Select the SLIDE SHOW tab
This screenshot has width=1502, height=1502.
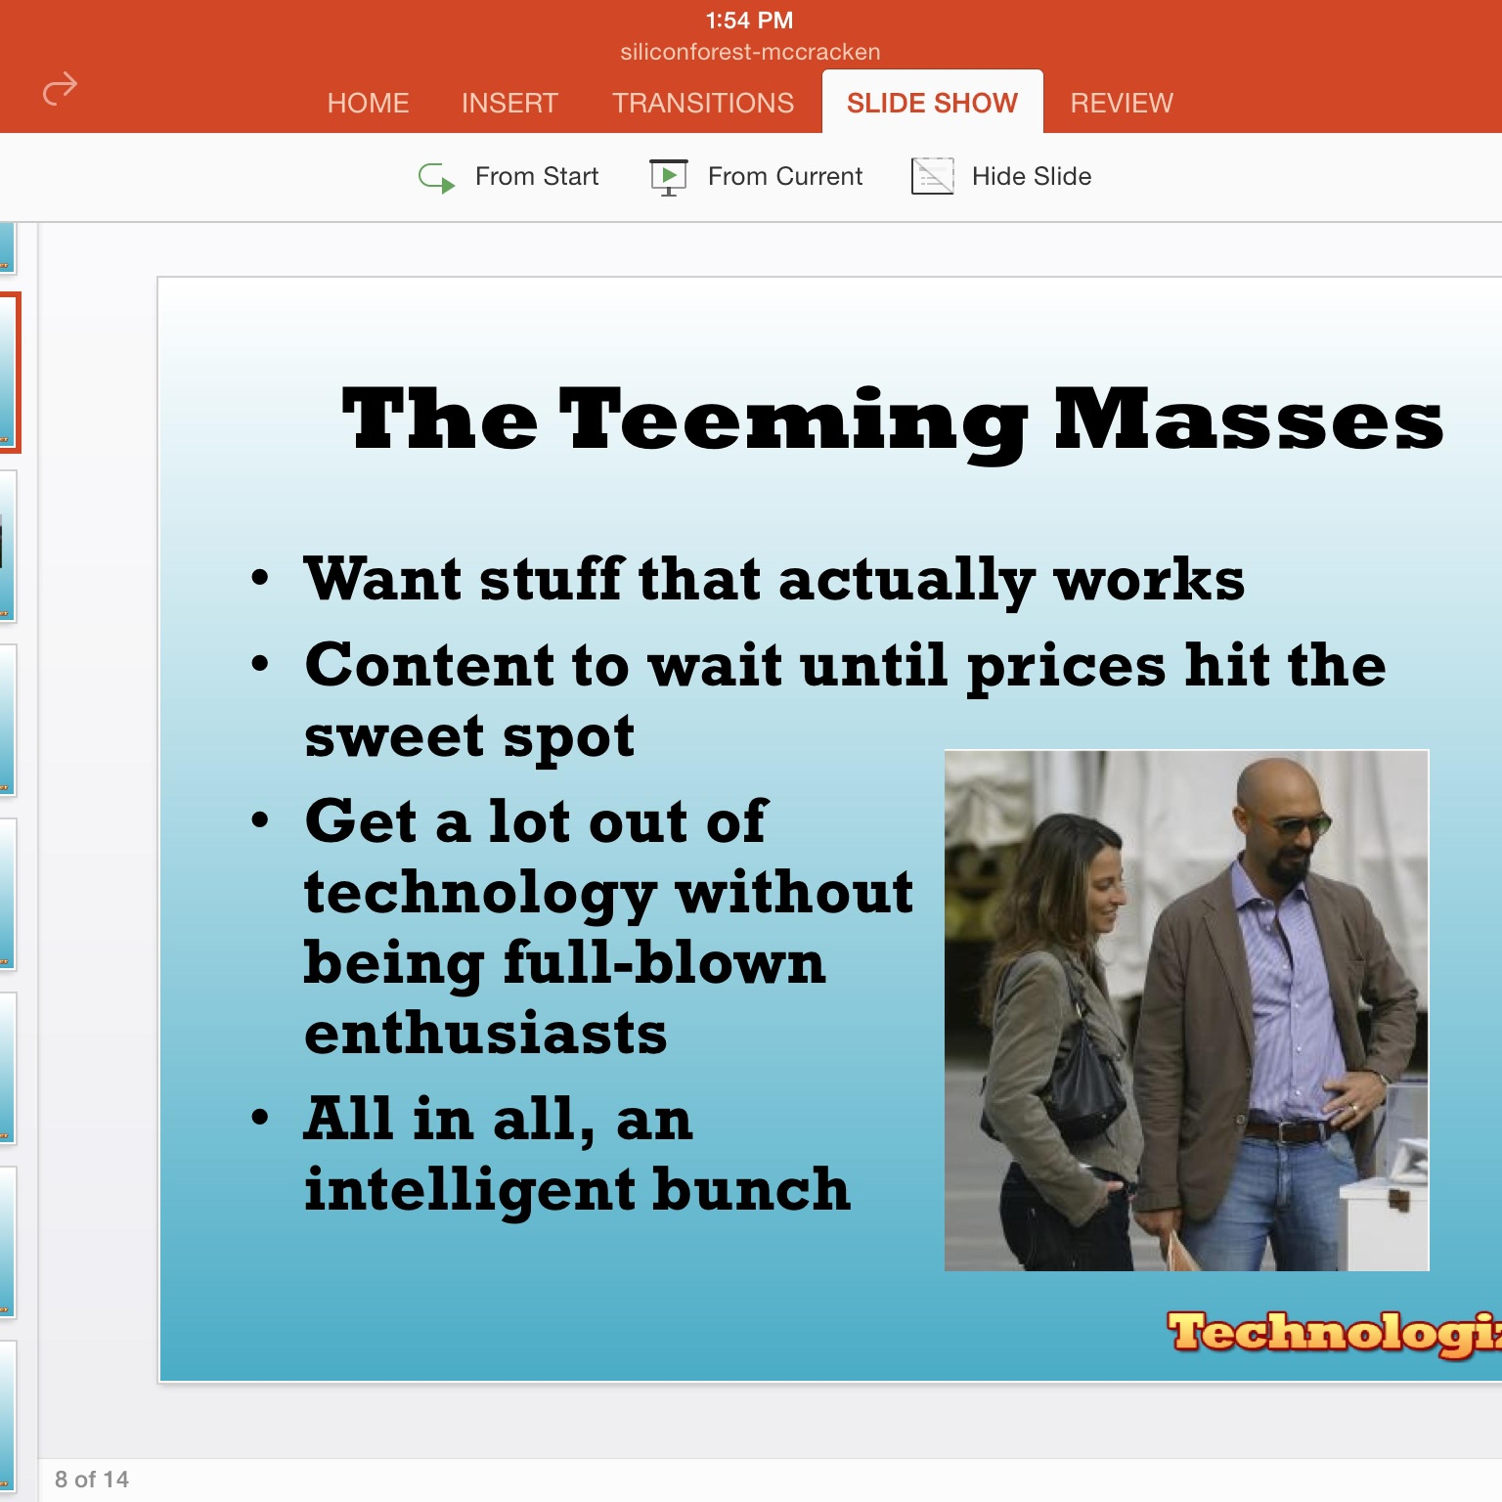[932, 102]
